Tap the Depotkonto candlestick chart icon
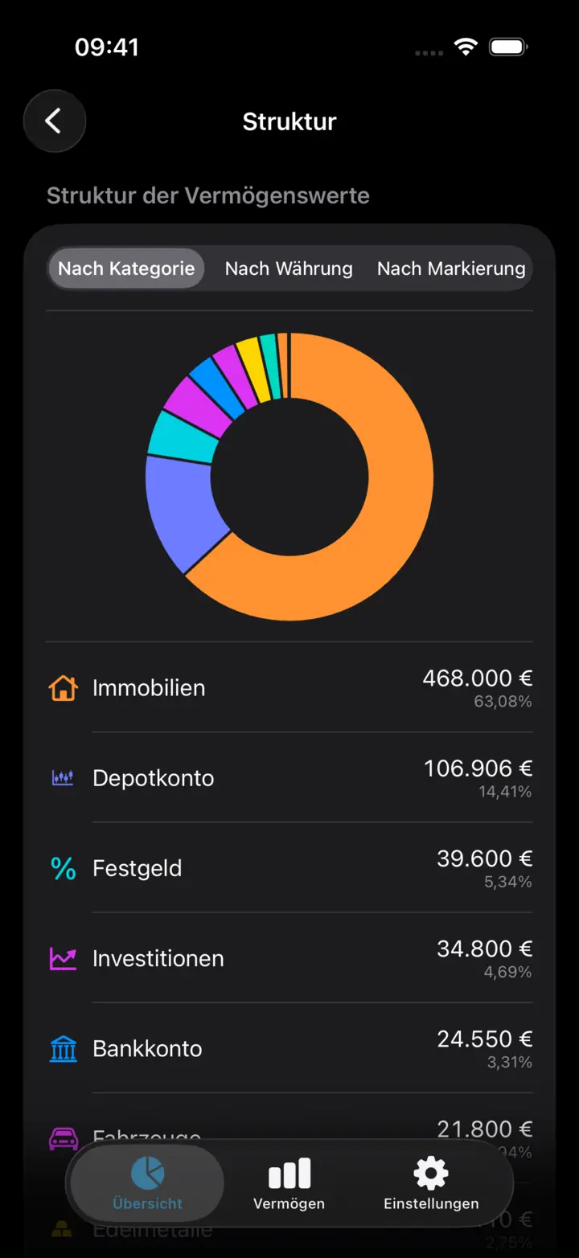 point(63,778)
